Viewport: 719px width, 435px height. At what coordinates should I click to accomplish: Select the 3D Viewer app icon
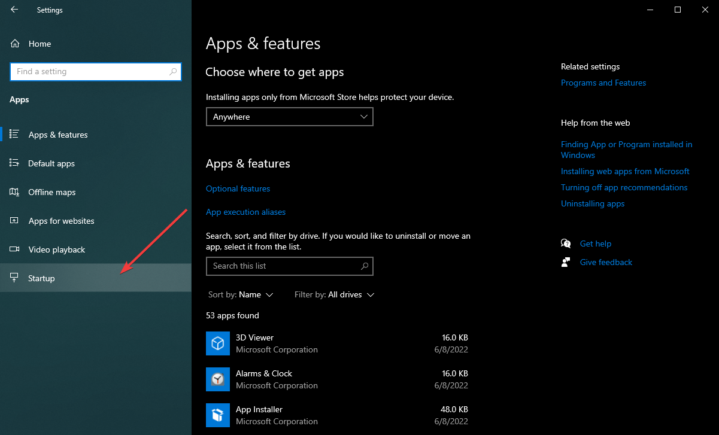tap(218, 343)
